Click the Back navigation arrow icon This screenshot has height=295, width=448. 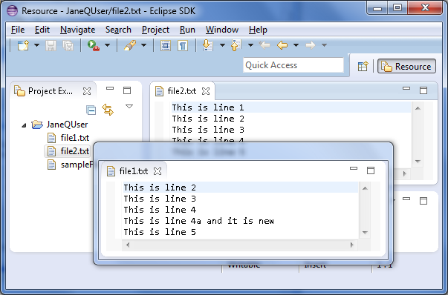pyautogui.click(x=282, y=45)
